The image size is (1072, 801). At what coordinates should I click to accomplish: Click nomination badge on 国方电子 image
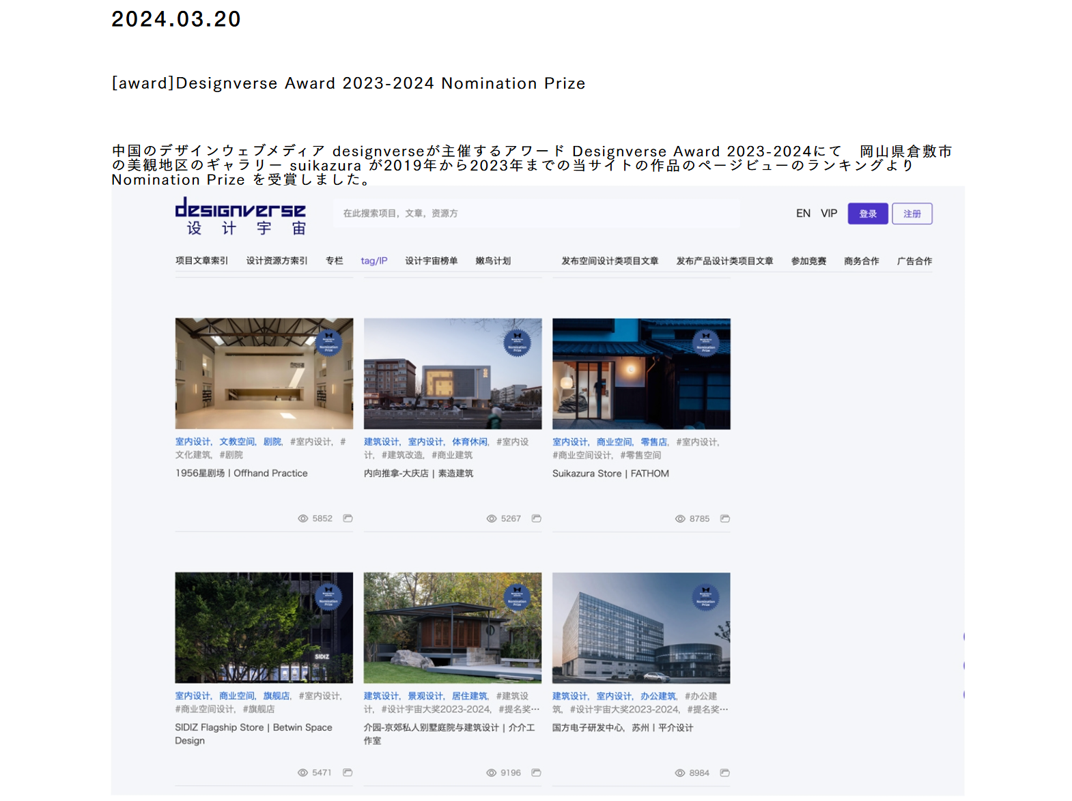pos(705,597)
